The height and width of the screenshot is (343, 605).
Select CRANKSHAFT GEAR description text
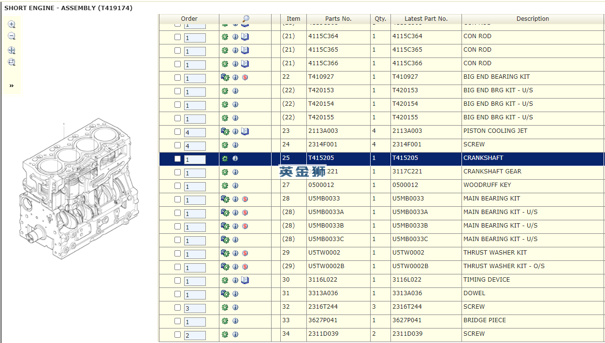pyautogui.click(x=492, y=171)
